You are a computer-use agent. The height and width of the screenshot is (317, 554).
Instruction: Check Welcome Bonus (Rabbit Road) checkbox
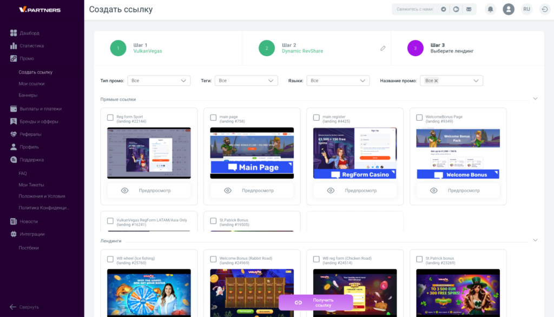pyautogui.click(x=213, y=259)
